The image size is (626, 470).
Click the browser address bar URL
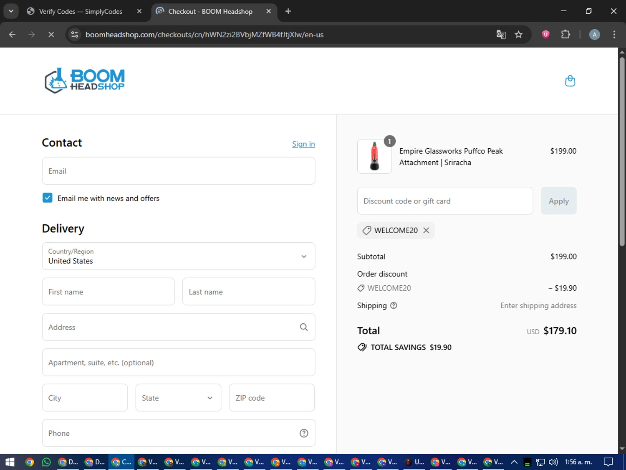[x=204, y=35]
